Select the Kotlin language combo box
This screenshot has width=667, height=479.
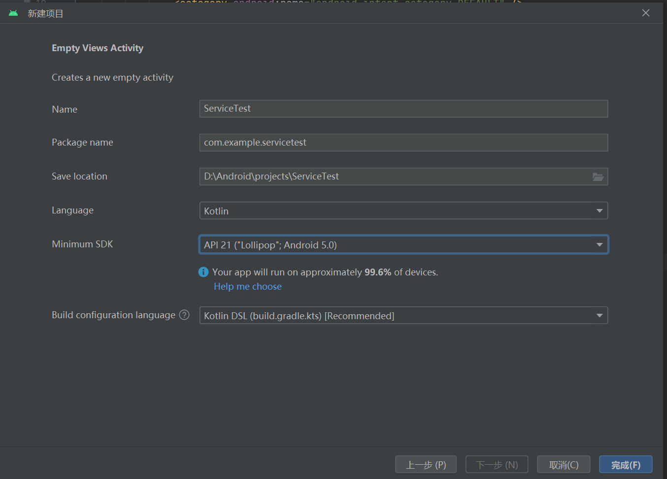coord(403,210)
